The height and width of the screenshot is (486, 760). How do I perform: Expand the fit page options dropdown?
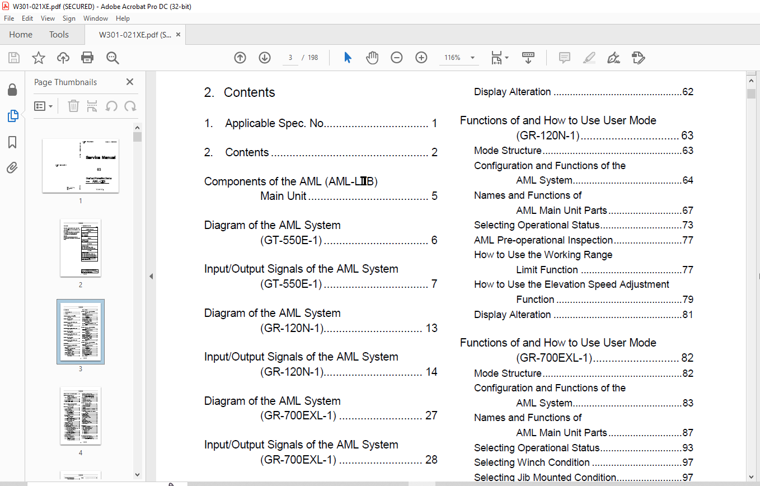(499, 58)
